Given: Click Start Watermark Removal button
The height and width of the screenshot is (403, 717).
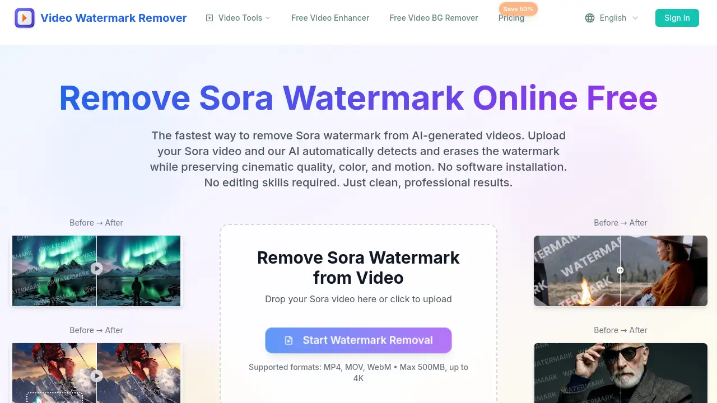Looking at the screenshot, I should [358, 340].
